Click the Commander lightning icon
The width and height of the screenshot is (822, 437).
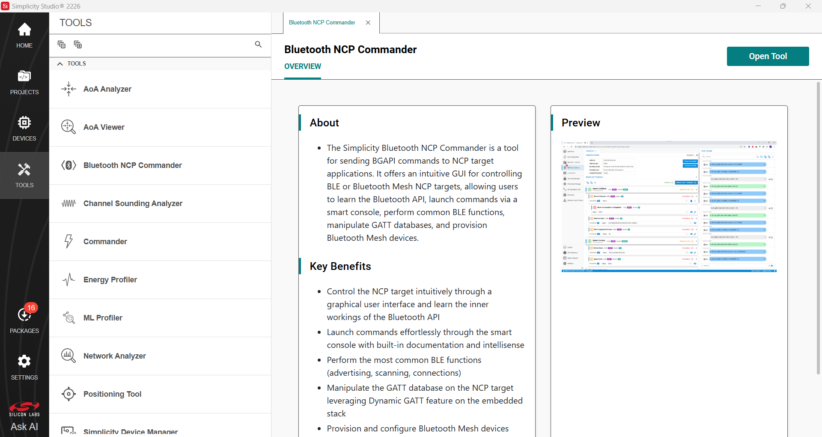[68, 242]
